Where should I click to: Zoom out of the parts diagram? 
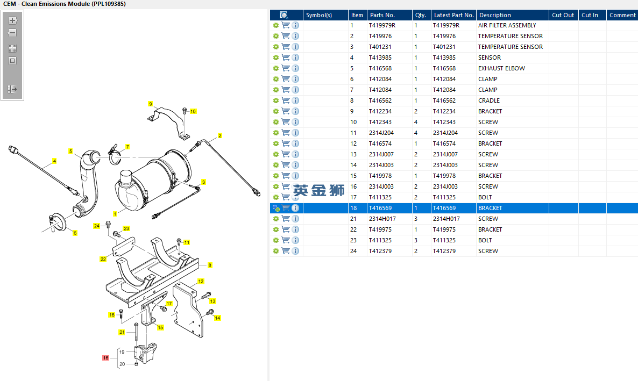point(12,33)
